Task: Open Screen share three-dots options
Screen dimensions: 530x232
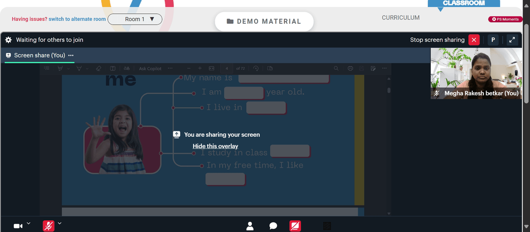Action: coord(70,56)
